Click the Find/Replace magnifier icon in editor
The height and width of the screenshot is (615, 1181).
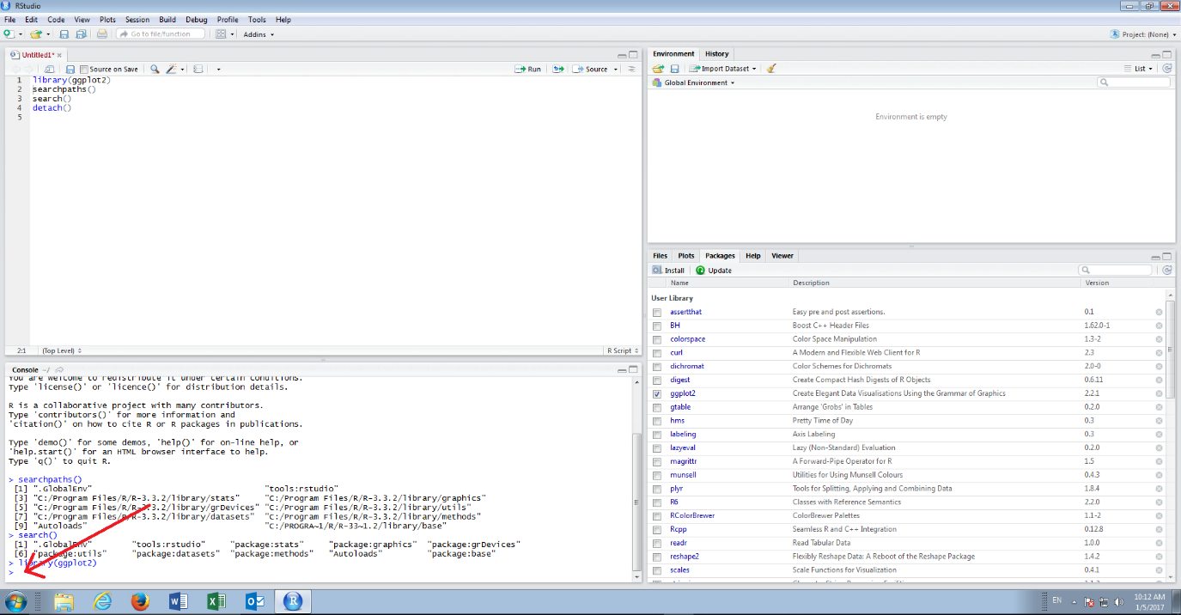pyautogui.click(x=155, y=70)
